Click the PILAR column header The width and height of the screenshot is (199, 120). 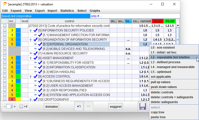[170, 21]
